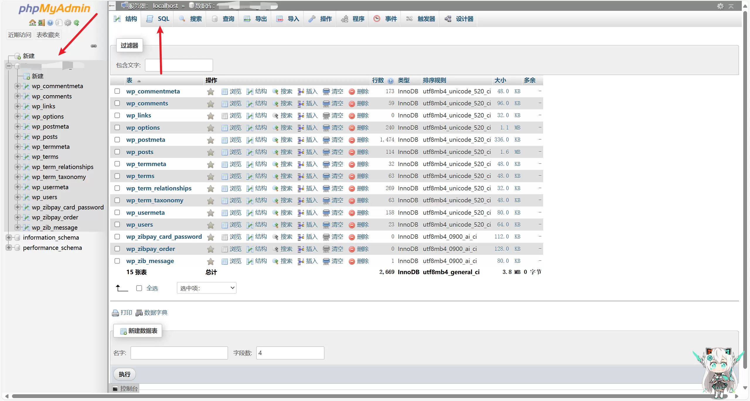Toggle the 全选 check-all checkbox
The image size is (750, 401).
139,288
